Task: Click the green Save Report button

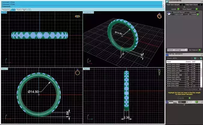Action: 196,9
